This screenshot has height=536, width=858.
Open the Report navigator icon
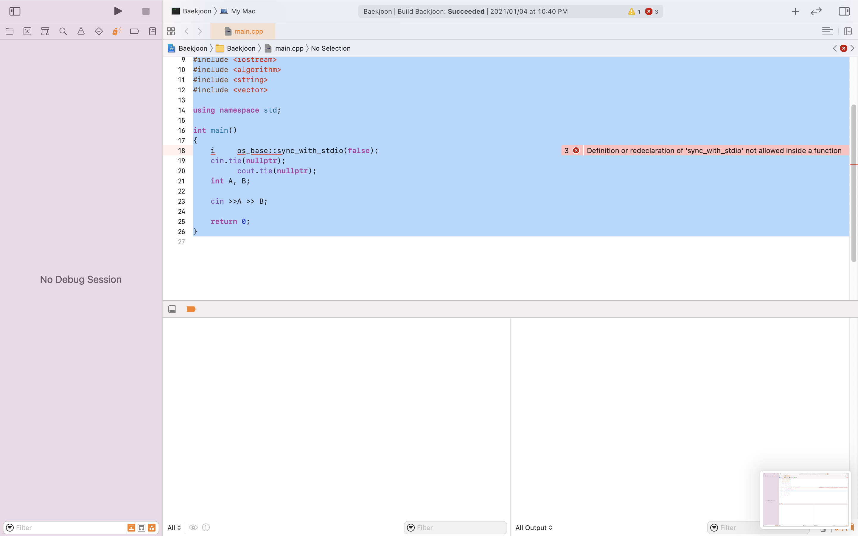[153, 32]
